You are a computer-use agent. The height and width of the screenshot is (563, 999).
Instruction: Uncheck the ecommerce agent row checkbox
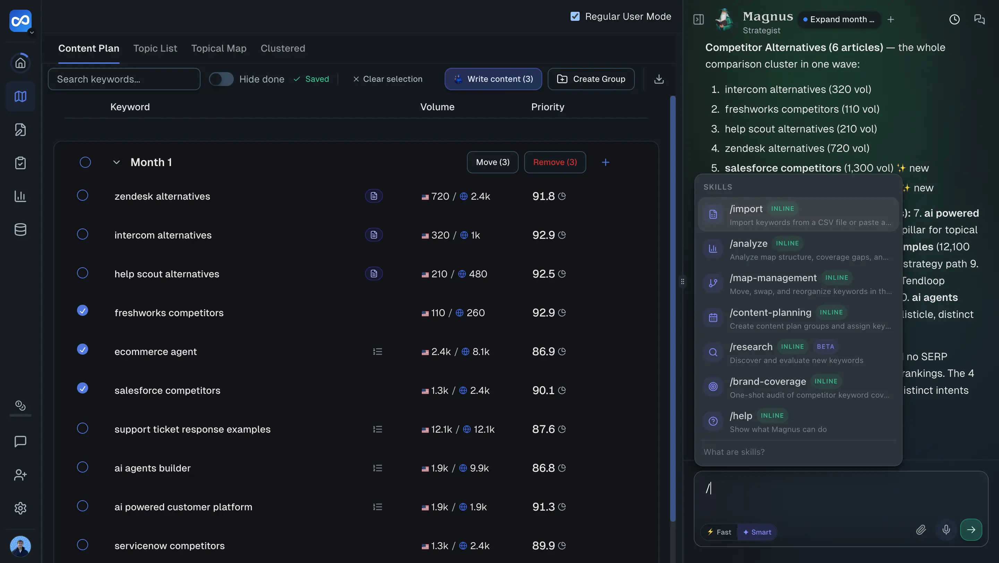click(82, 349)
